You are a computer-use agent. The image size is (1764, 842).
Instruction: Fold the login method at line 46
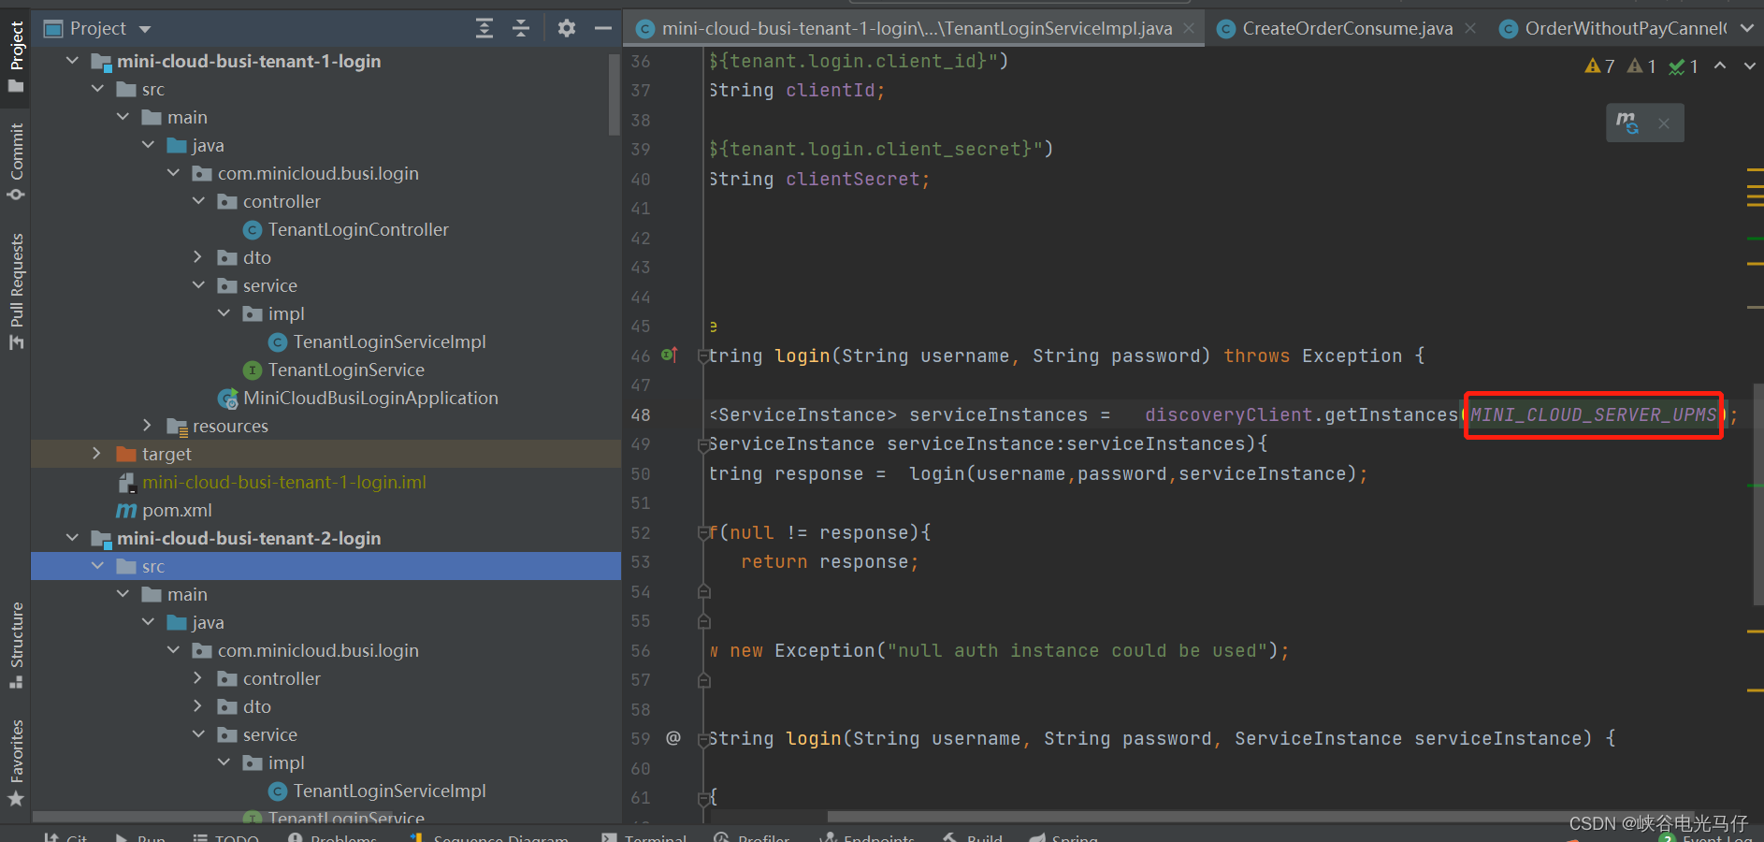(x=703, y=356)
